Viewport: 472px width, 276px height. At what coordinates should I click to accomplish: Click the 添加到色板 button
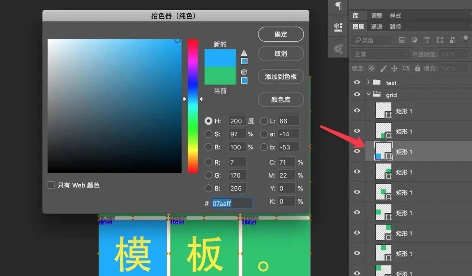coord(281,76)
